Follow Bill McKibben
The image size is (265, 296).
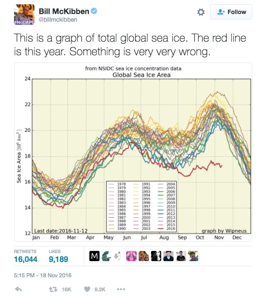(x=231, y=12)
